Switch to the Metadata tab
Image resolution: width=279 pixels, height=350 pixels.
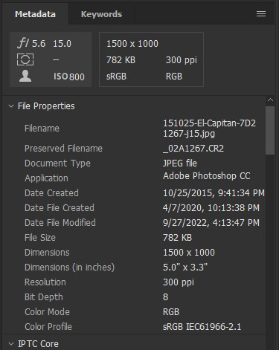pyautogui.click(x=35, y=14)
